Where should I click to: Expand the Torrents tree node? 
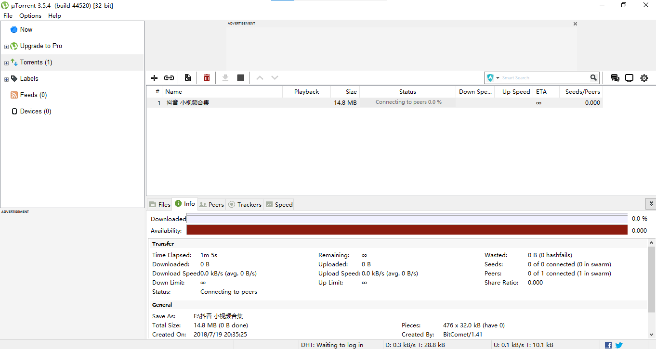tap(6, 63)
